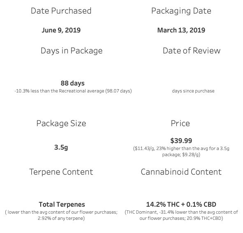This screenshot has height=233, width=243.
Task: Click the Date of Review heading
Action: [x=192, y=51]
